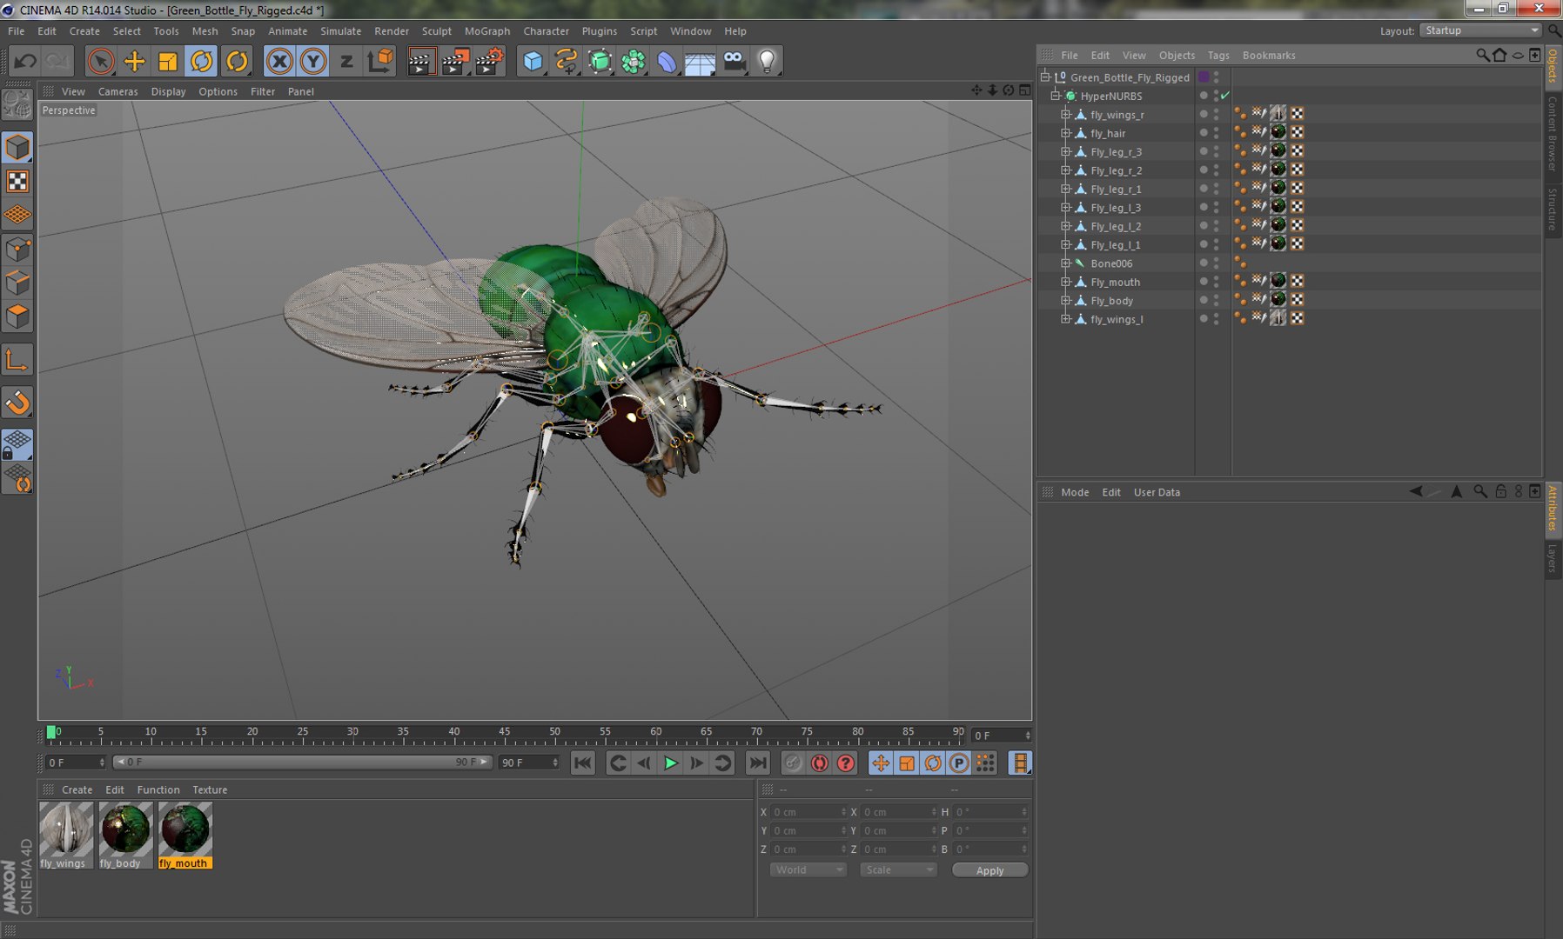This screenshot has width=1563, height=939.
Task: Open the Attributes side tab
Action: (x=1553, y=509)
